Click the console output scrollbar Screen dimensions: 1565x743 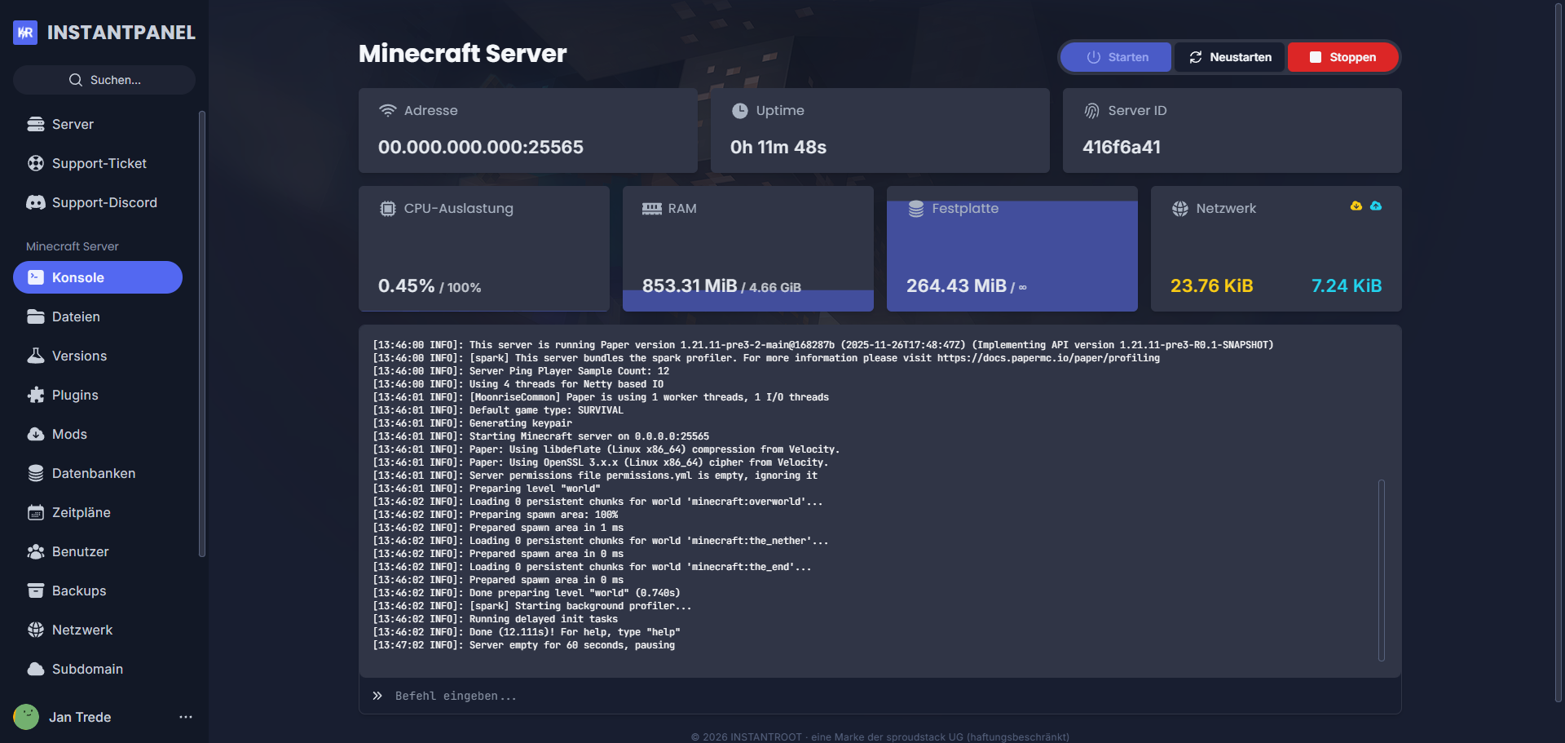1381,570
